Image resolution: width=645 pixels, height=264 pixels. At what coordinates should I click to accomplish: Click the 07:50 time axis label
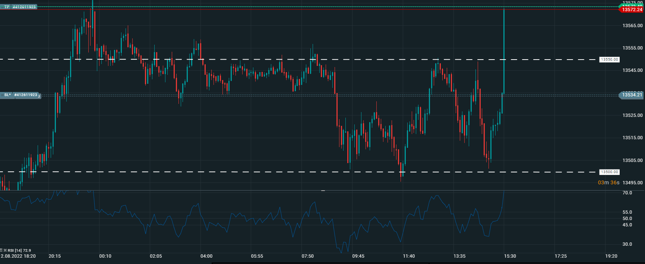click(x=308, y=256)
